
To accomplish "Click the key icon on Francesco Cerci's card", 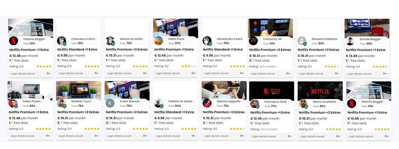I will click(x=96, y=73).
